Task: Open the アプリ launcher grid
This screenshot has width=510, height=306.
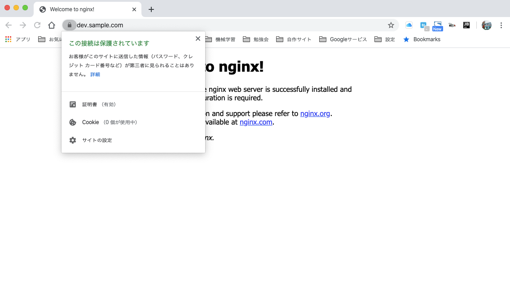Action: [x=8, y=39]
